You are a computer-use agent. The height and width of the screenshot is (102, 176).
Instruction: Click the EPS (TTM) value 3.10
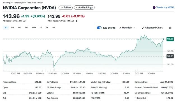pyautogui.click(x=127, y=98)
